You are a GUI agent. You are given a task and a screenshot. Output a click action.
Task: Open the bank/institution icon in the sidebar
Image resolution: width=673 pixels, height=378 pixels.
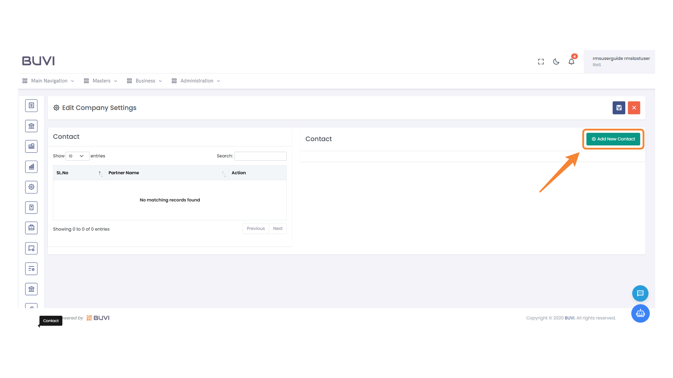(x=31, y=126)
